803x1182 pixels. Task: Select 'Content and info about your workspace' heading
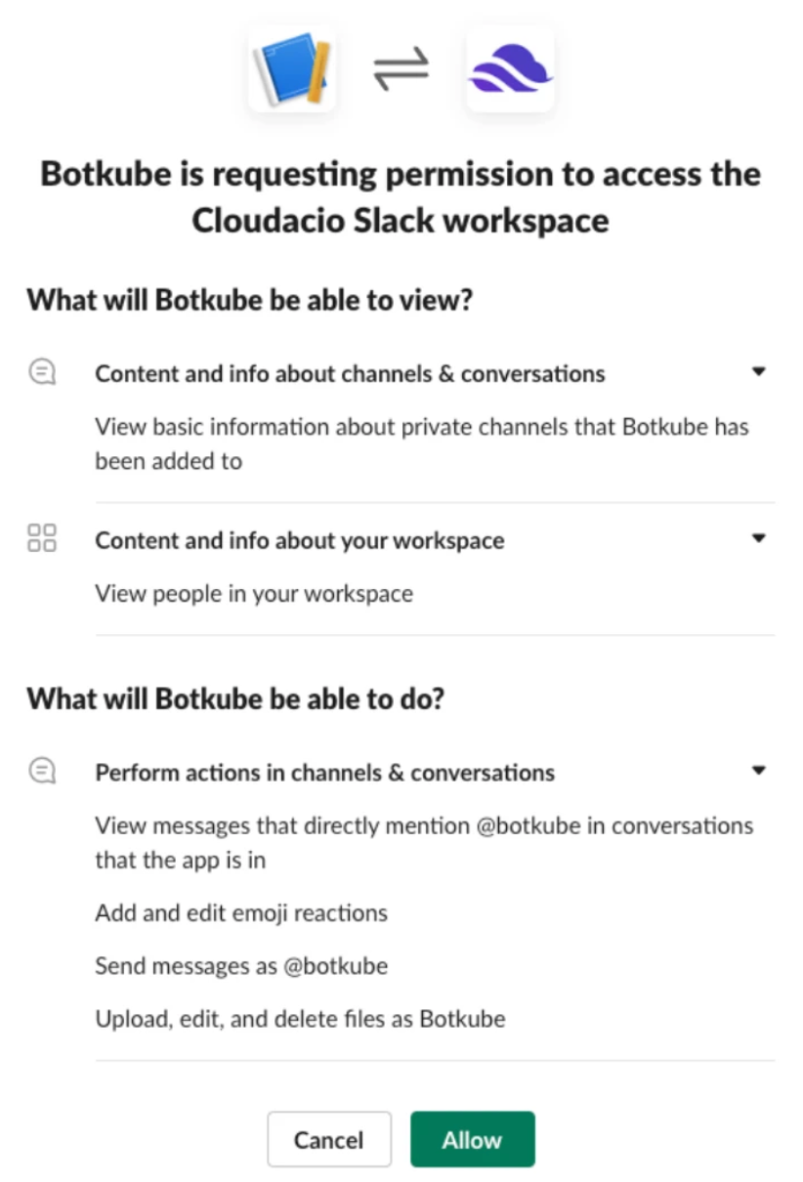299,540
